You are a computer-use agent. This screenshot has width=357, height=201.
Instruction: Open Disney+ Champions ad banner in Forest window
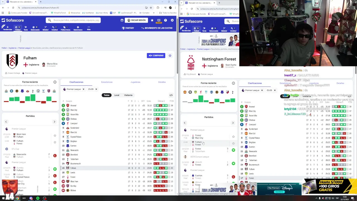tap(220, 40)
